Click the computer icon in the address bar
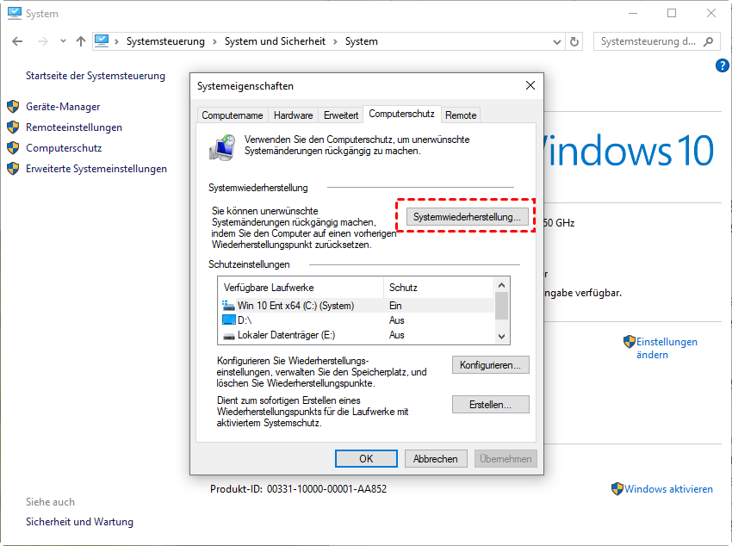 (x=102, y=41)
